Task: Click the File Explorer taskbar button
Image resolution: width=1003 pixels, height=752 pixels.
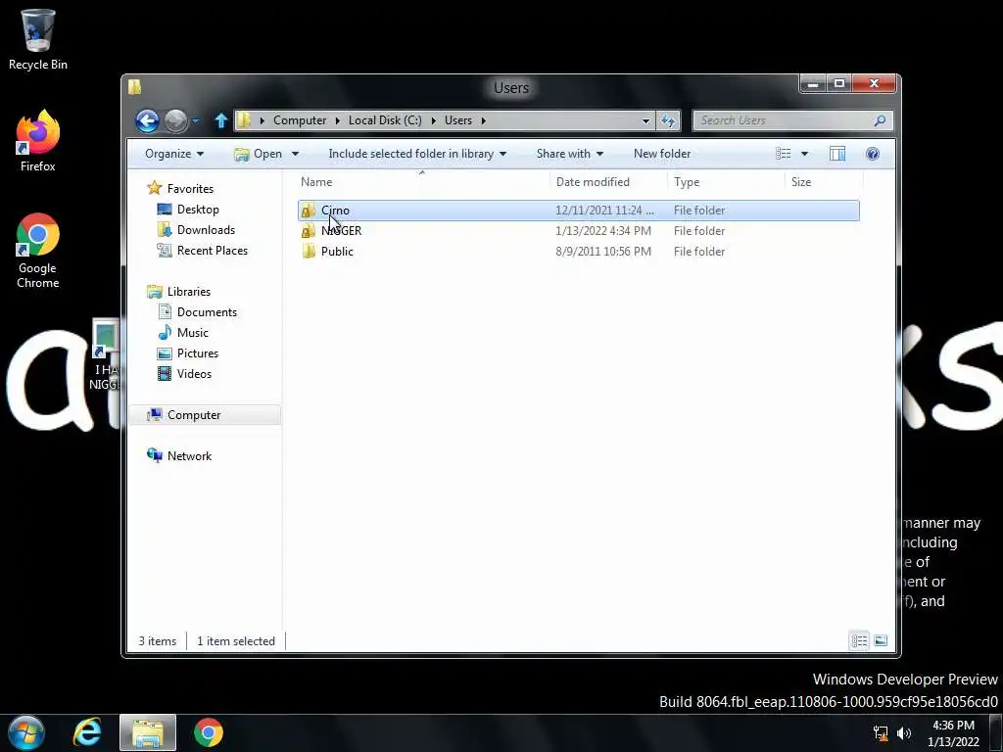Action: (x=148, y=732)
